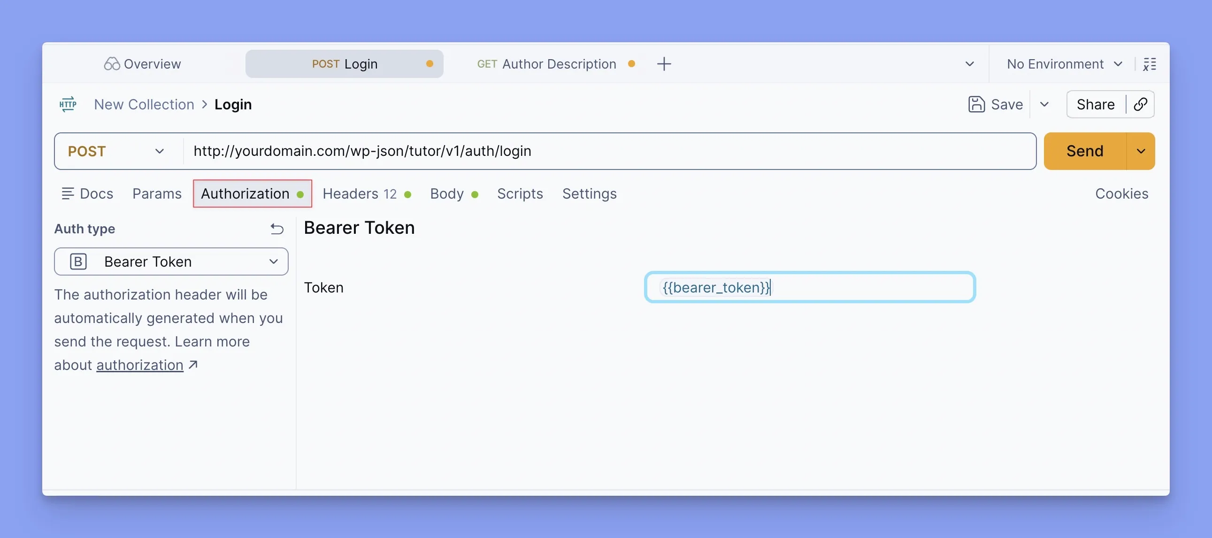Click the Bearer Token heading
1212x538 pixels.
pos(359,228)
